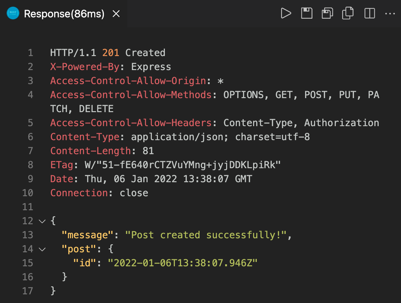401x303 pixels.
Task: Click the "Post created successfully!" string
Action: click(206, 235)
